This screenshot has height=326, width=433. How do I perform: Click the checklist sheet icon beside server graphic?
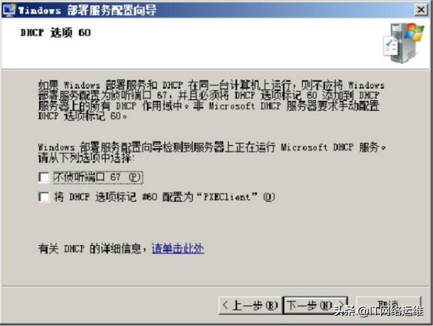click(x=390, y=46)
